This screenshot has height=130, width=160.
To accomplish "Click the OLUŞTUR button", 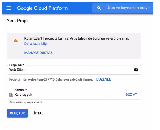I will tap(17, 113).
